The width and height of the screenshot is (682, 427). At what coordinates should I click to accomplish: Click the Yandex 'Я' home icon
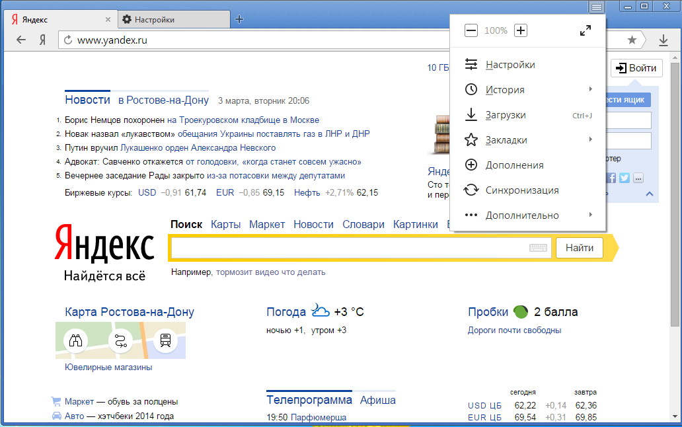coord(42,40)
